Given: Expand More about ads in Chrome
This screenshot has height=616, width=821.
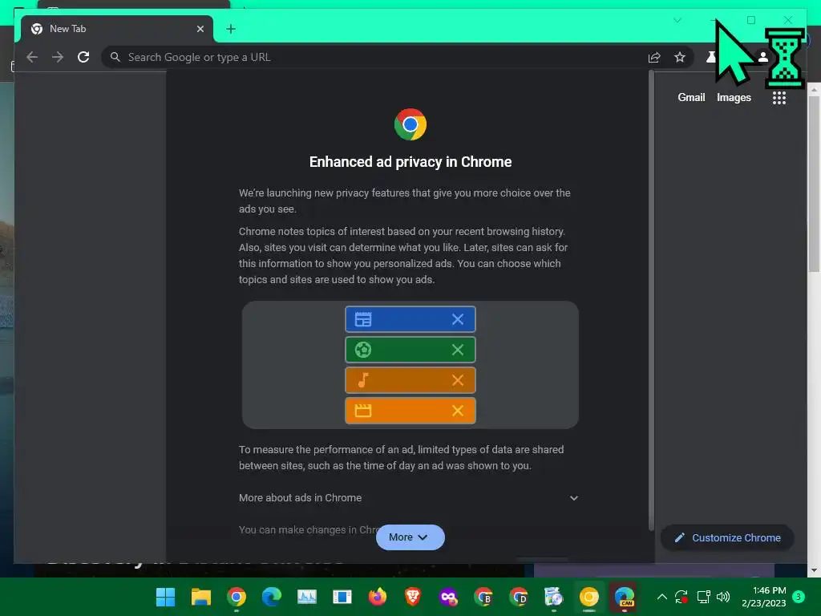Looking at the screenshot, I should point(408,497).
